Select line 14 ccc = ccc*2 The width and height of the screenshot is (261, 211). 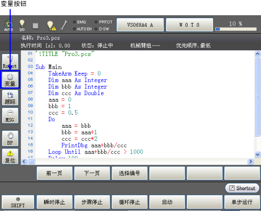(79, 139)
